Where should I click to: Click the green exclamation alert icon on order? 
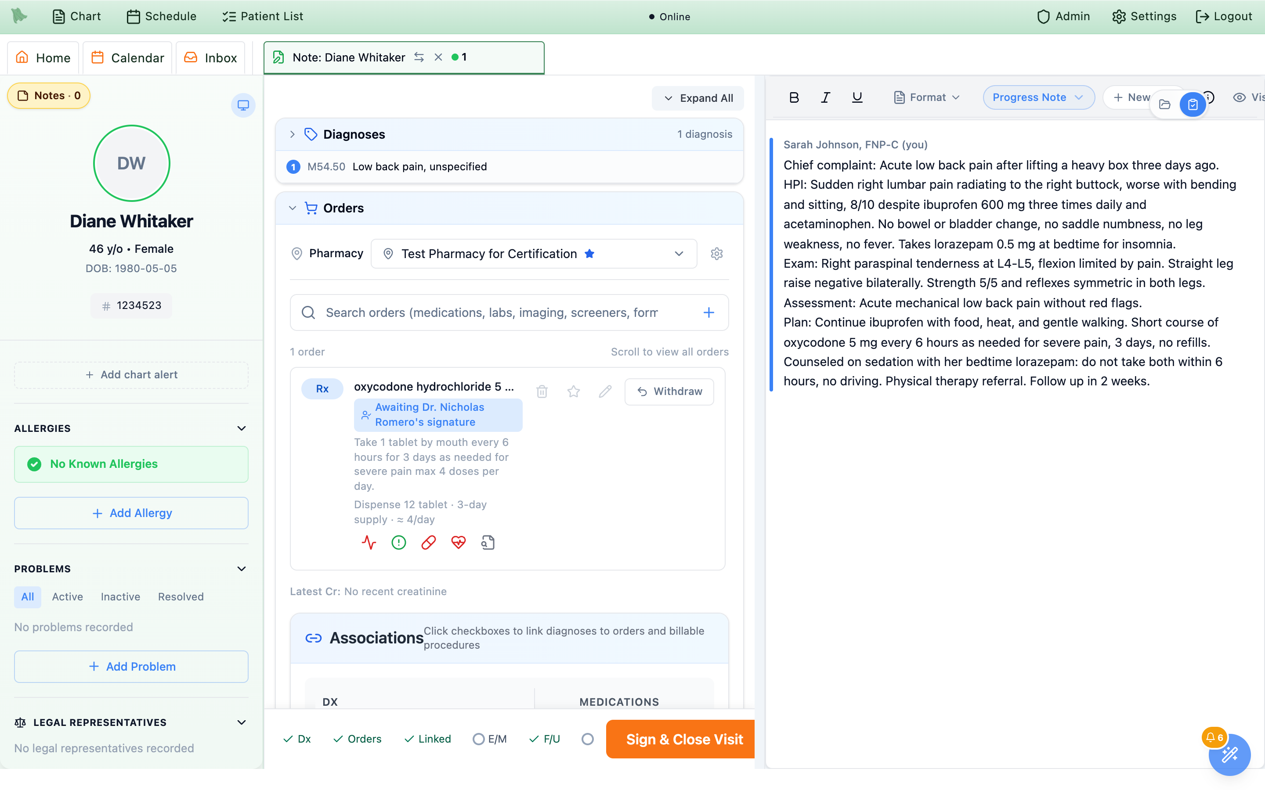[x=399, y=542]
